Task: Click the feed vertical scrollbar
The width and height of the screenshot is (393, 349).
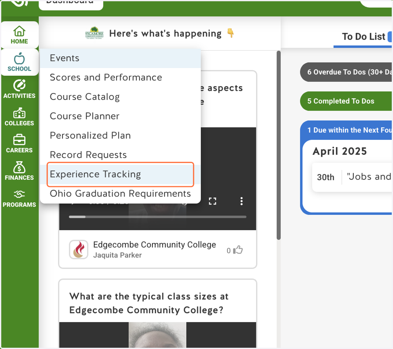Action: pos(279,145)
